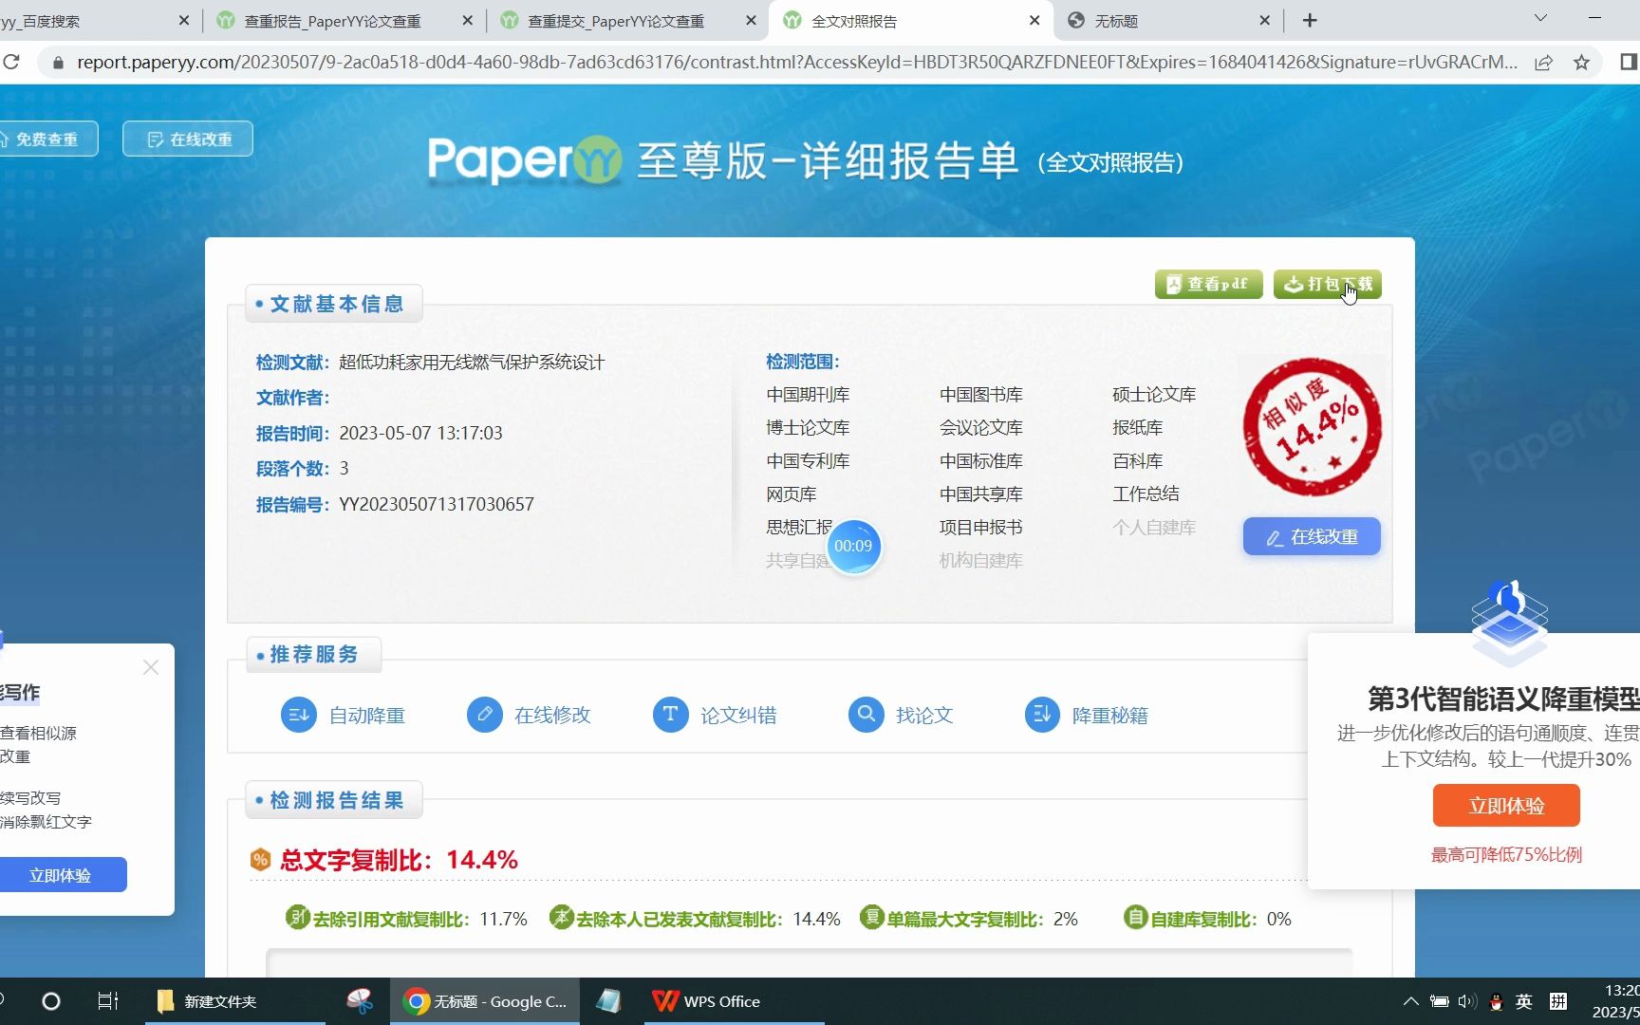Click the 去除引用文献复制比 icon

pos(298,917)
